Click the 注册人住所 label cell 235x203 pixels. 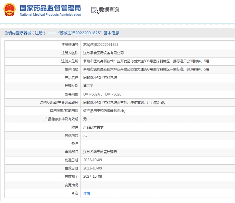click(43, 61)
